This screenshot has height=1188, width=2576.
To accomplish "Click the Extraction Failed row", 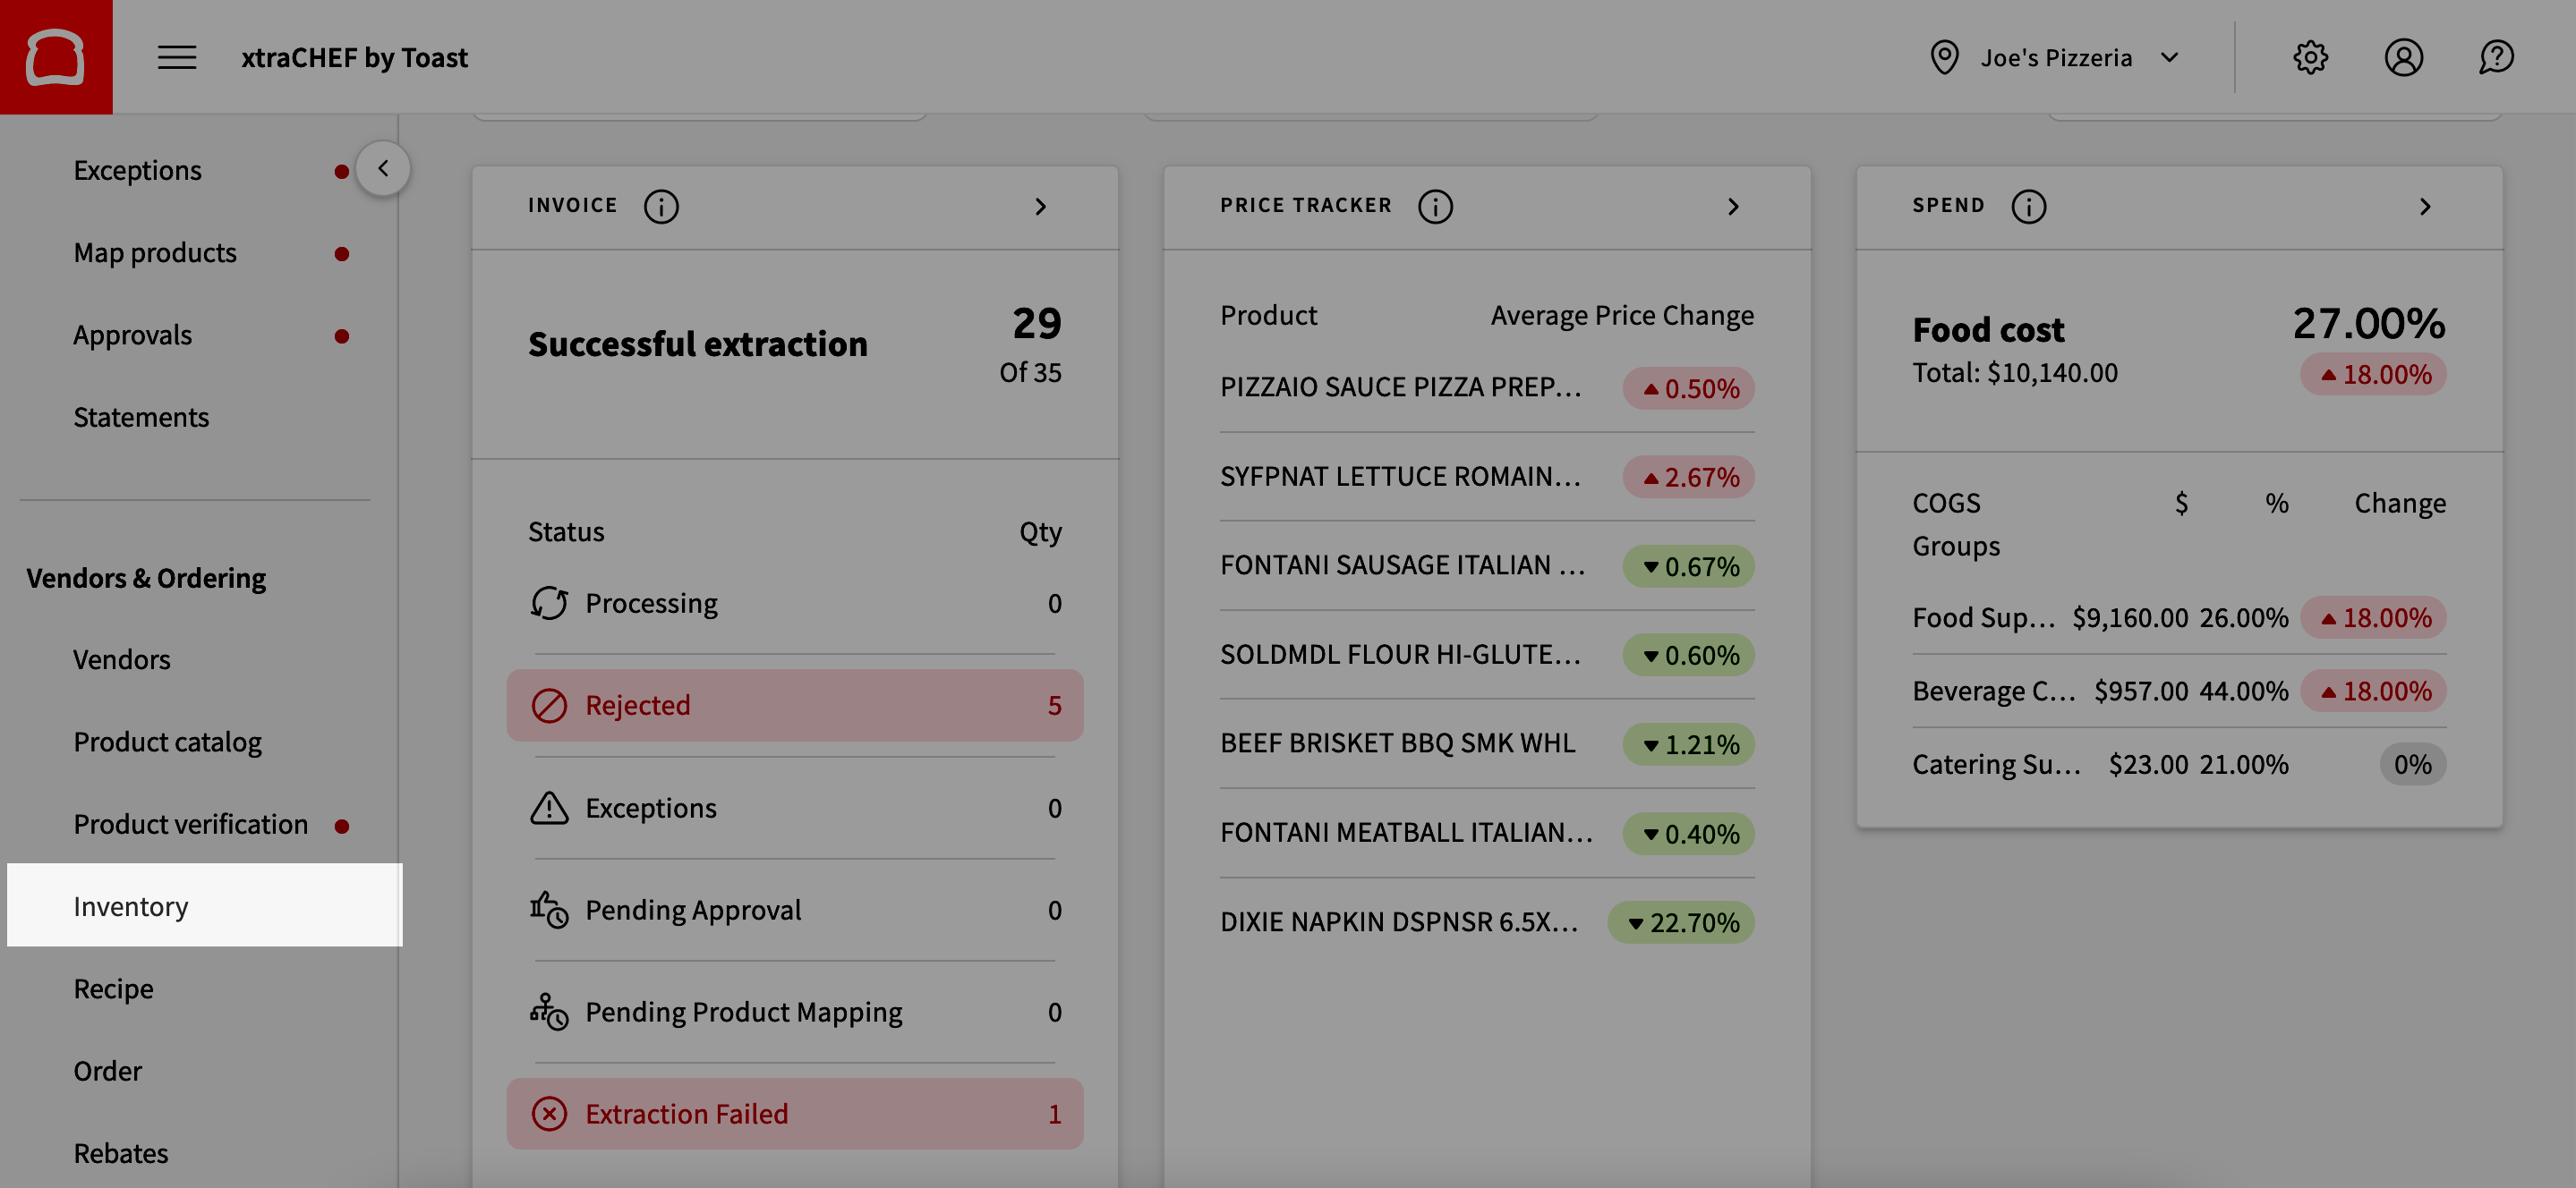I will click(x=794, y=1114).
